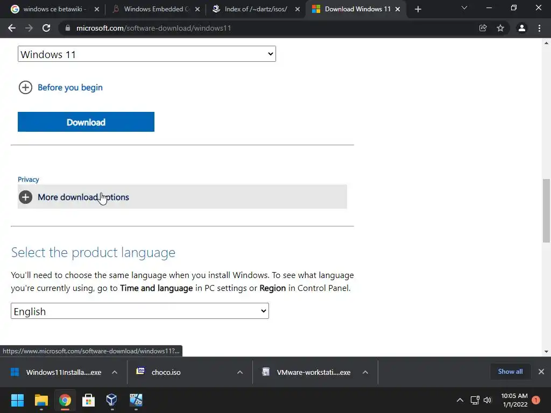The width and height of the screenshot is (551, 413).
Task: Open VirtualBox from taskbar
Action: click(112, 400)
